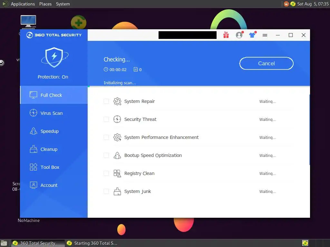Click the System Performance Enhancement gear icon
The image size is (330, 247).
coord(117,137)
